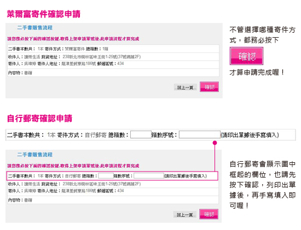Click the pink notice text in the lower panel
This screenshot has height=230, width=301.
pos(73,166)
